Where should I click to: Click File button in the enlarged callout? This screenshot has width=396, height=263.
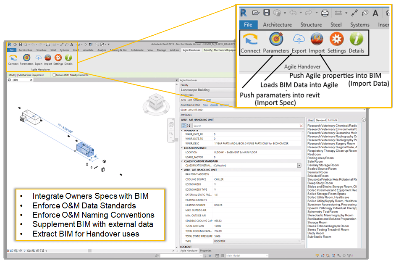[x=248, y=25]
